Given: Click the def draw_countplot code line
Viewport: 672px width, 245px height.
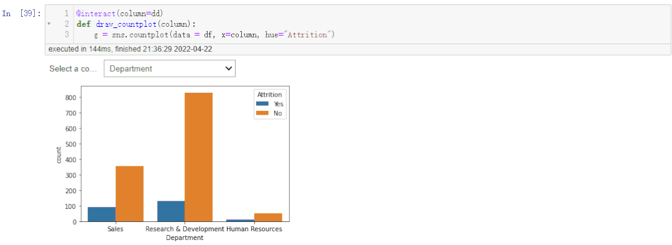Looking at the screenshot, I should [137, 24].
